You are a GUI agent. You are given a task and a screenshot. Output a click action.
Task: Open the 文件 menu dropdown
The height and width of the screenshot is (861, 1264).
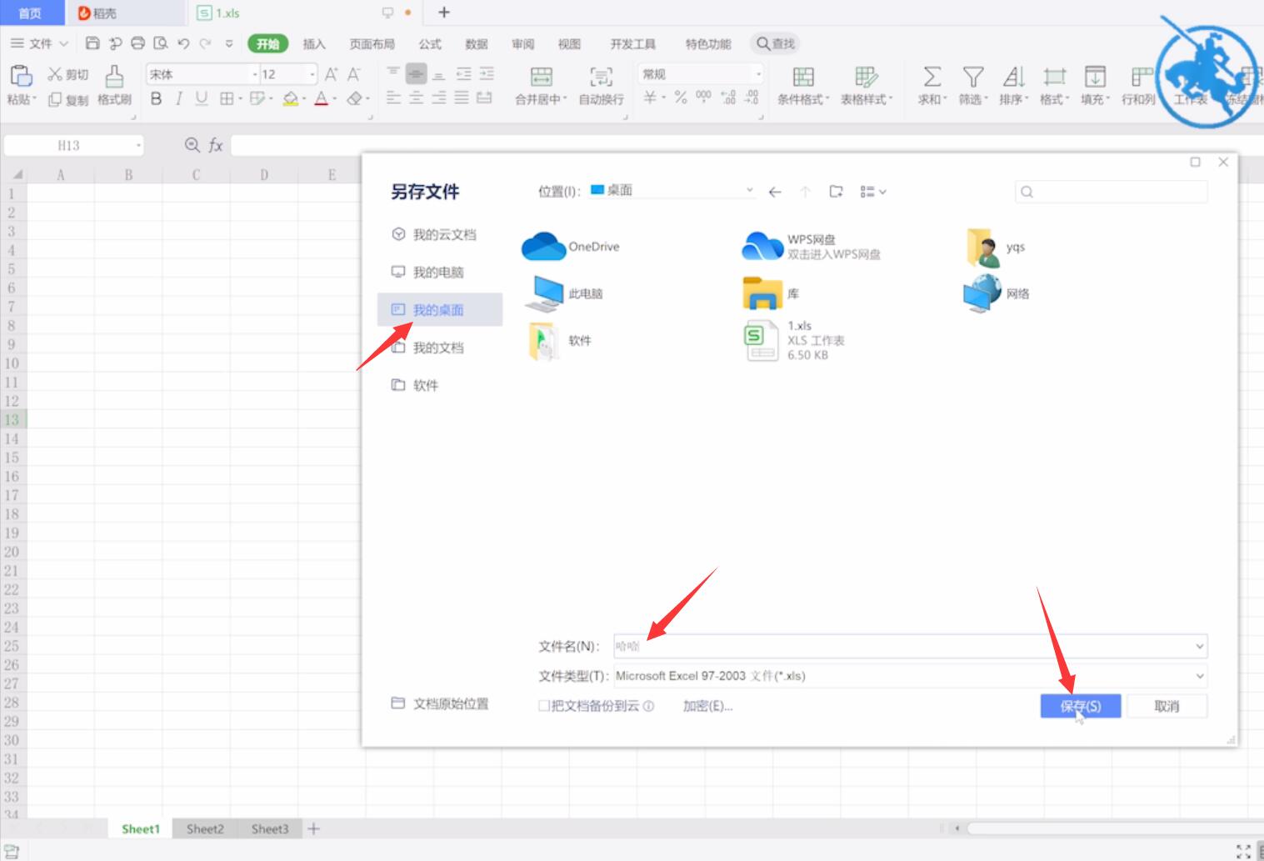tap(39, 43)
